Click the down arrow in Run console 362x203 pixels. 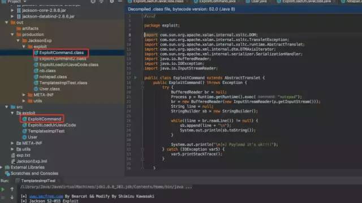(12, 197)
